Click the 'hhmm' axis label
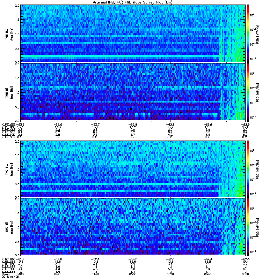The width and height of the screenshot is (262, 279). click(x=6, y=274)
